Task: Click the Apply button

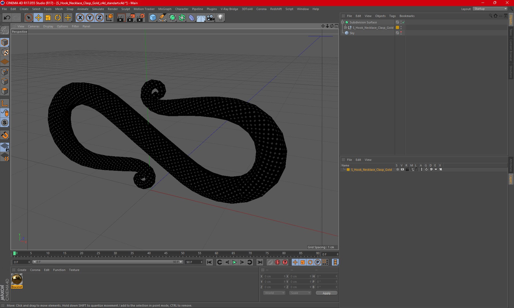Action: pyautogui.click(x=326, y=293)
